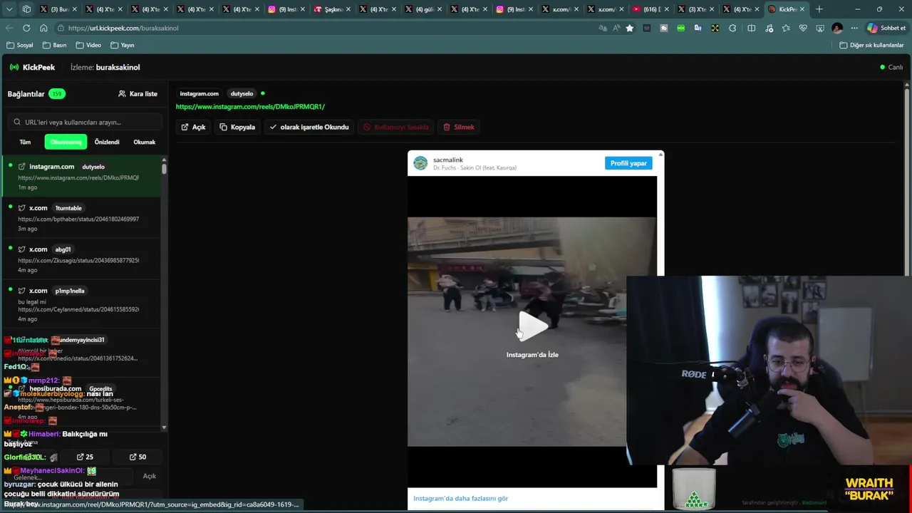The image size is (912, 513).
Task: Open Diğer sık kullanılanlar folder
Action: pyautogui.click(x=871, y=45)
